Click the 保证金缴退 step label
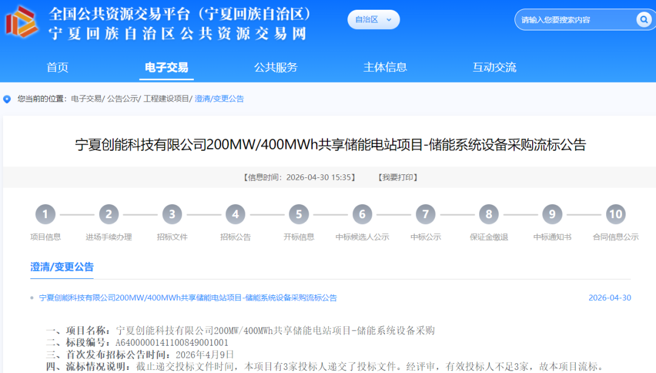656x373 pixels. 488,237
